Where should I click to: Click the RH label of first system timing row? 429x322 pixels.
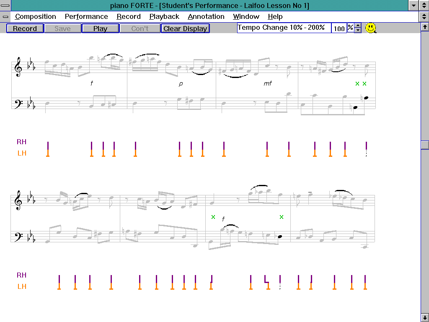22,142
